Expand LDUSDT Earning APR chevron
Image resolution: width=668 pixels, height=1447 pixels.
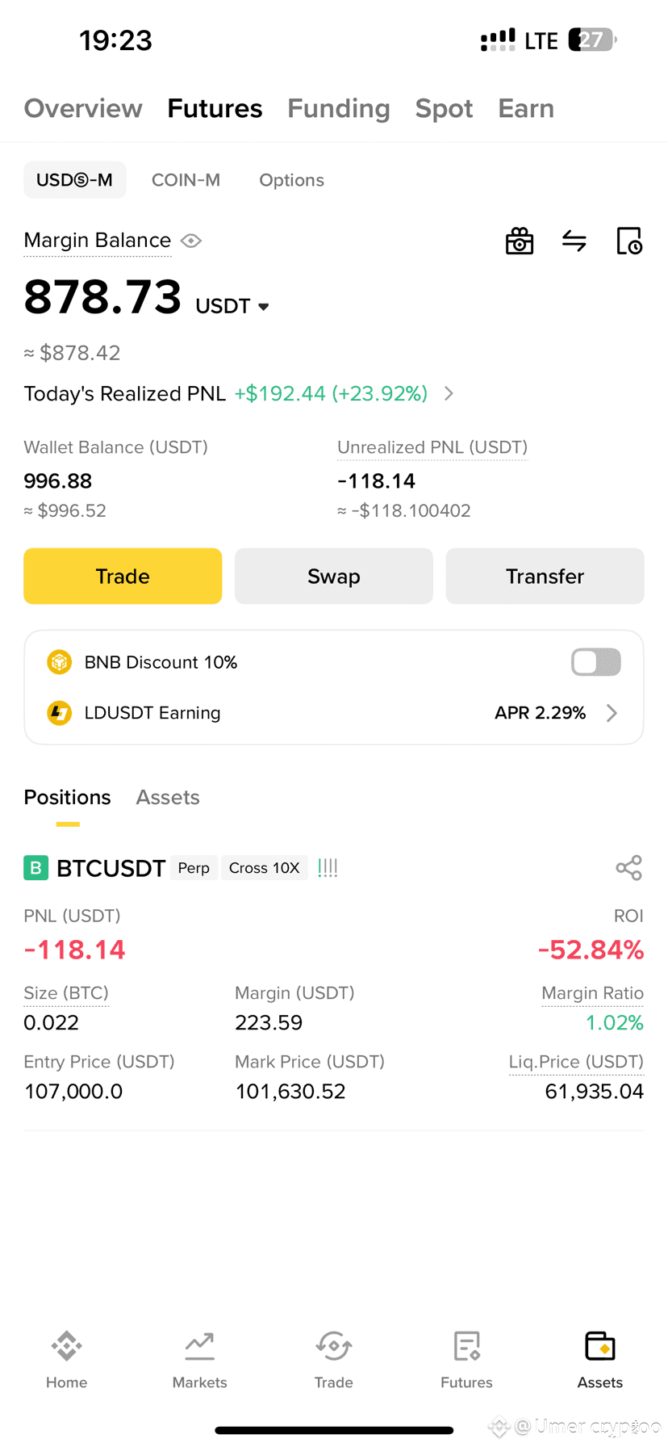click(x=612, y=713)
